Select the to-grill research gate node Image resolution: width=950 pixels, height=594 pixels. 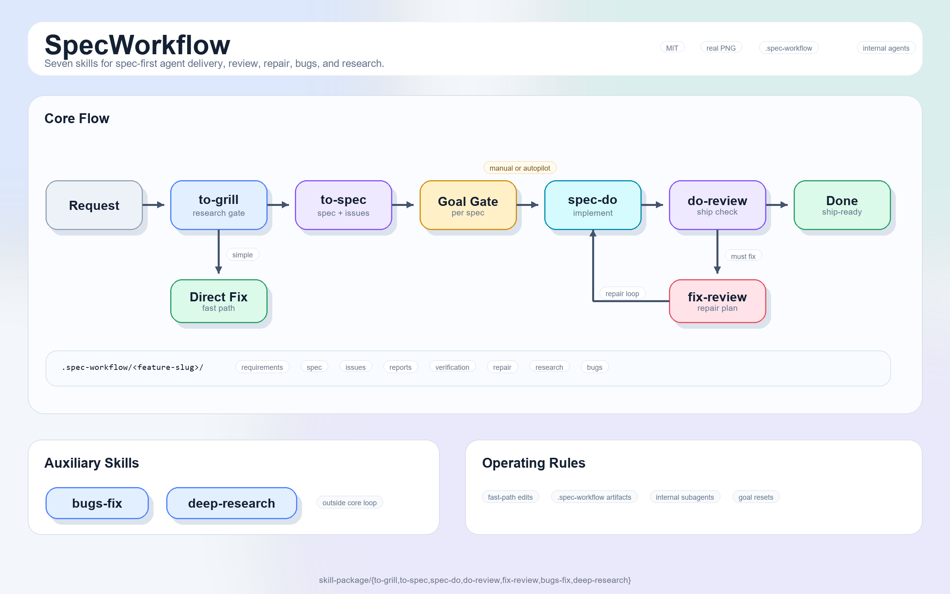click(x=219, y=205)
